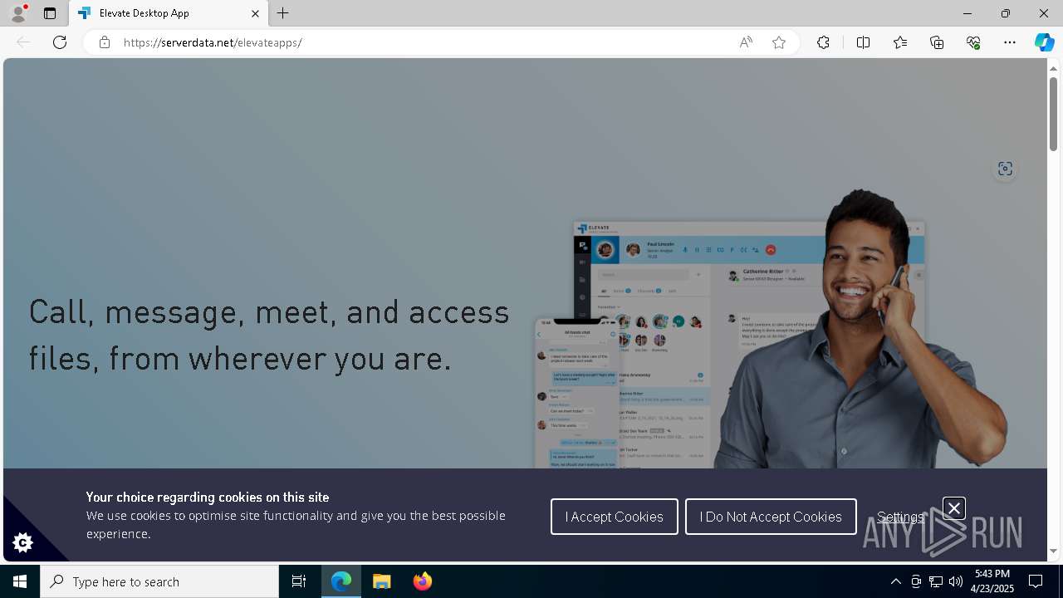Viewport: 1063px width, 598px height.
Task: Activate Read Aloud icon
Action: [x=746, y=42]
